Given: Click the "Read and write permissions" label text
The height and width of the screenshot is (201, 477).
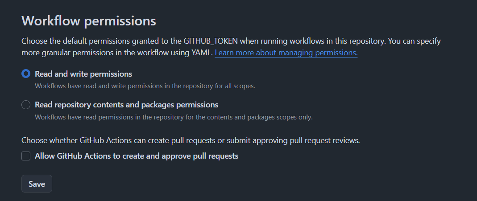Looking at the screenshot, I should coord(83,74).
